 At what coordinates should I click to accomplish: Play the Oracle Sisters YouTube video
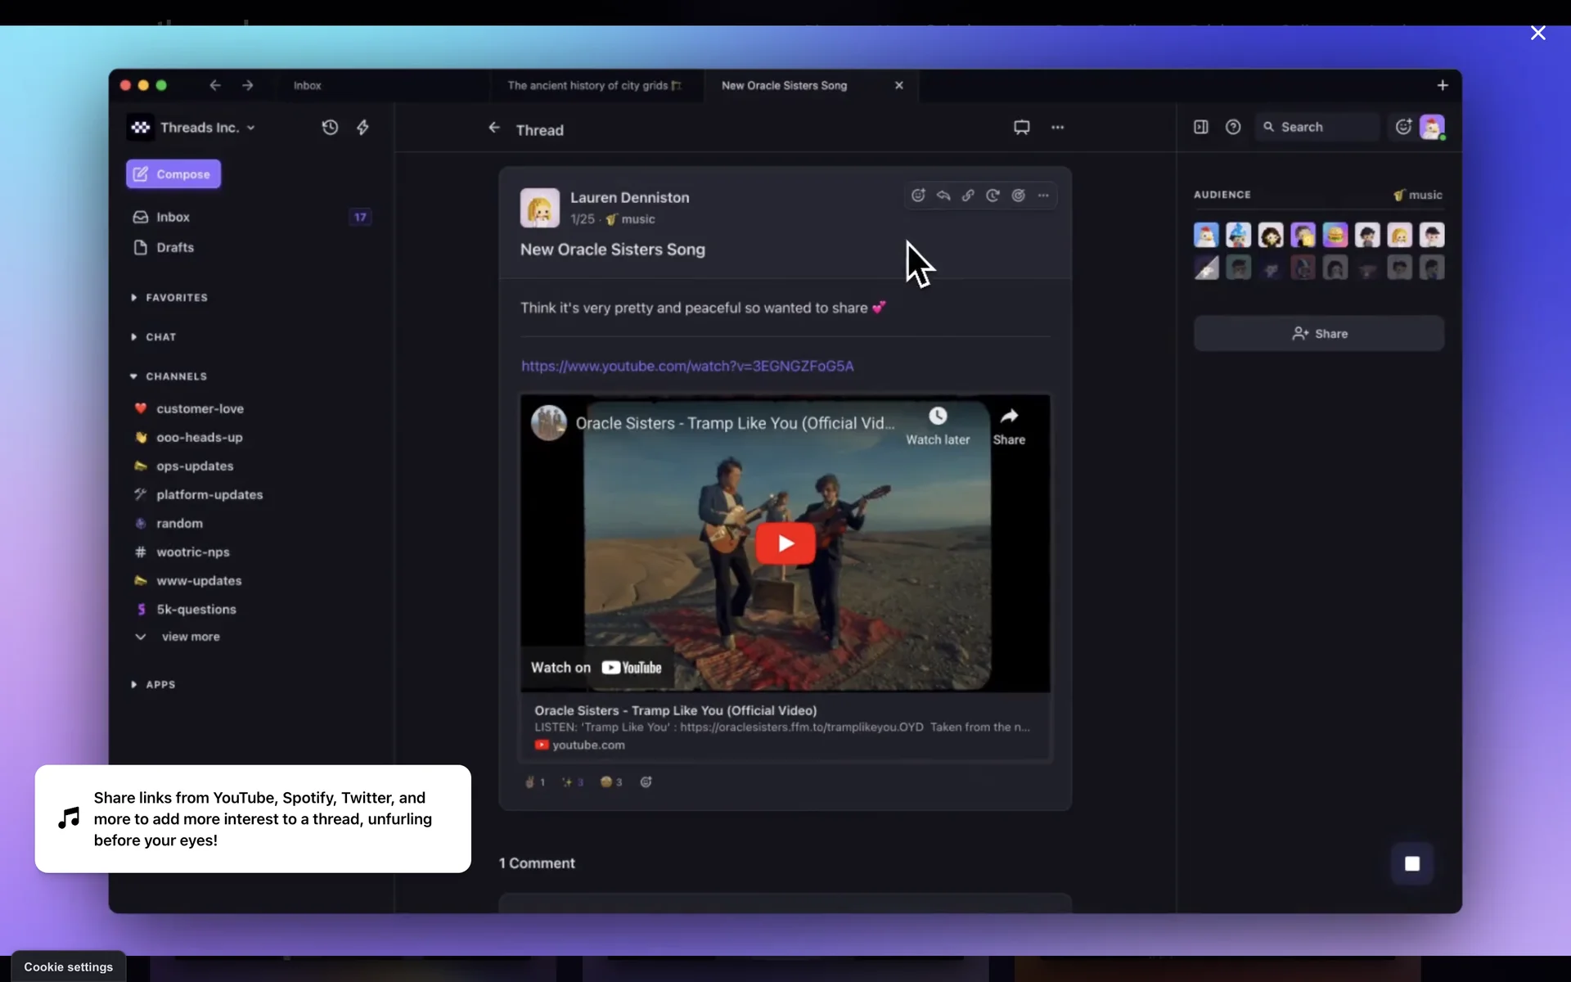coord(785,543)
